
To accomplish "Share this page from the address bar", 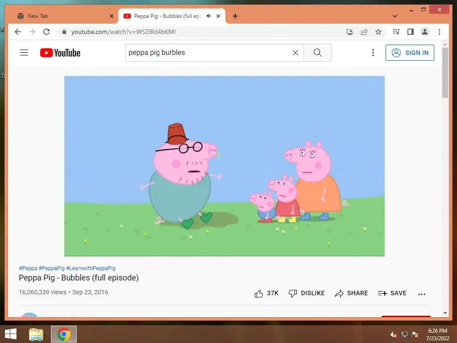I will point(364,32).
